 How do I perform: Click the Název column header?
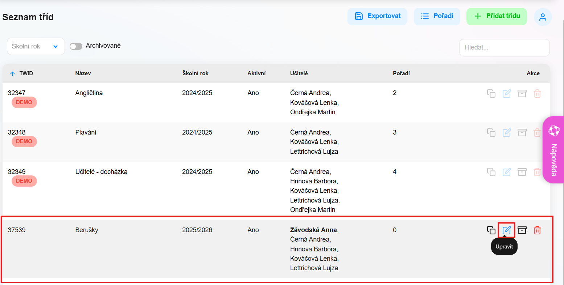pyautogui.click(x=83, y=73)
